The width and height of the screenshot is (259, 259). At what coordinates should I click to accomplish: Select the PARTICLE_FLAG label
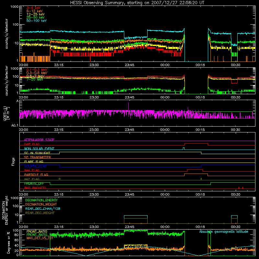coord(36,175)
